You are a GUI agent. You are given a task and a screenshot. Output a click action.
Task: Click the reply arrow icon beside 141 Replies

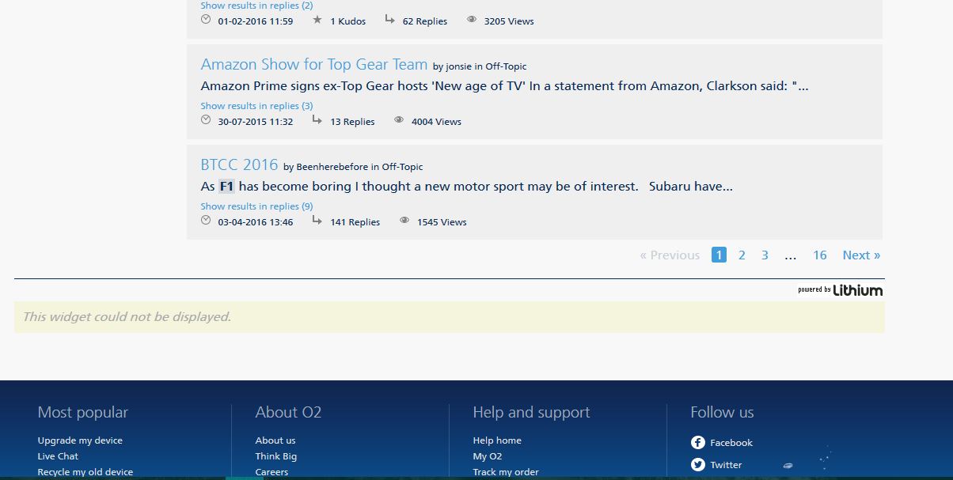(x=317, y=221)
